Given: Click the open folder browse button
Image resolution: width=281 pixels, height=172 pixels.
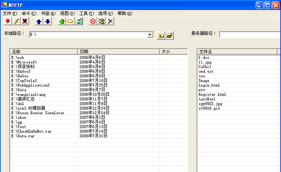Looking at the screenshot, I should [169, 35].
